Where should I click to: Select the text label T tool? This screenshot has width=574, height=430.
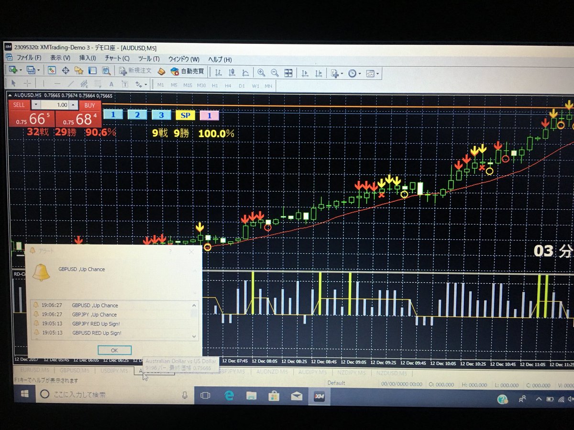click(x=125, y=84)
